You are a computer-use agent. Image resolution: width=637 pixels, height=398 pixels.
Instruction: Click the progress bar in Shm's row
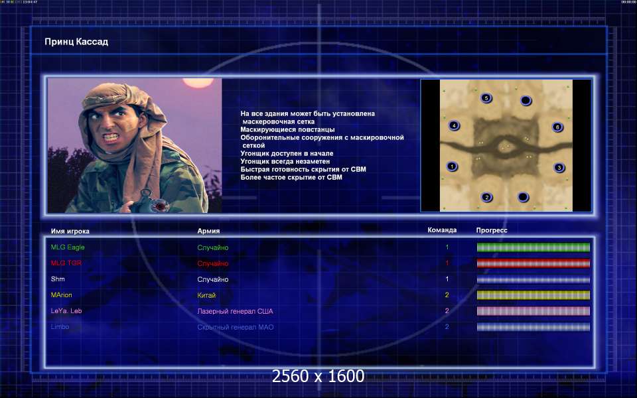click(533, 279)
